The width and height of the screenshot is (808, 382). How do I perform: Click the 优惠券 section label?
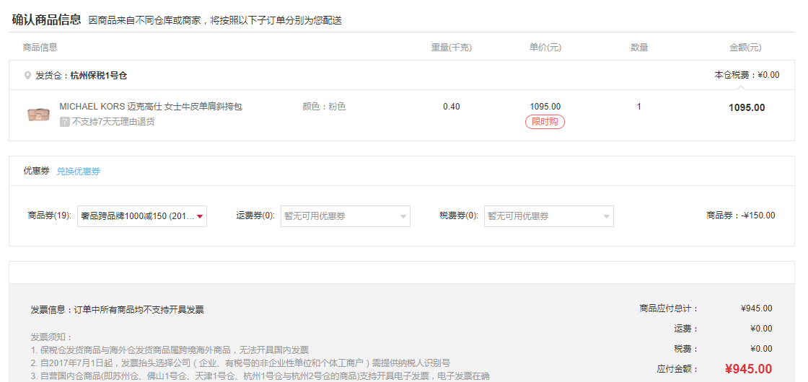[36, 172]
